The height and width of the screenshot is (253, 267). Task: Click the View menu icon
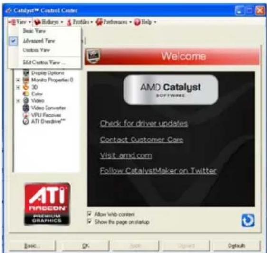point(12,22)
